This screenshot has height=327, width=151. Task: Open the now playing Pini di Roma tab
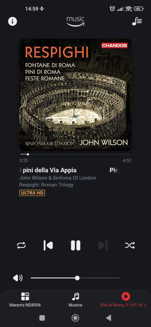pos(124,300)
